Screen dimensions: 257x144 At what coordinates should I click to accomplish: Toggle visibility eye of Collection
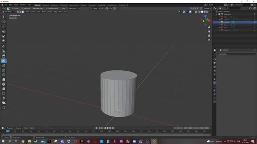click(x=255, y=14)
